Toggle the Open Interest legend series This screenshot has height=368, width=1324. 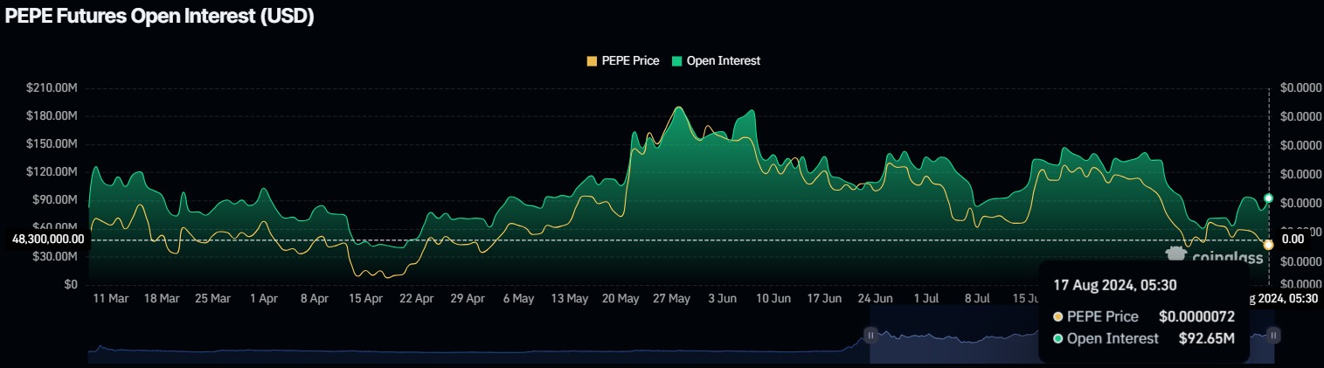coord(716,61)
